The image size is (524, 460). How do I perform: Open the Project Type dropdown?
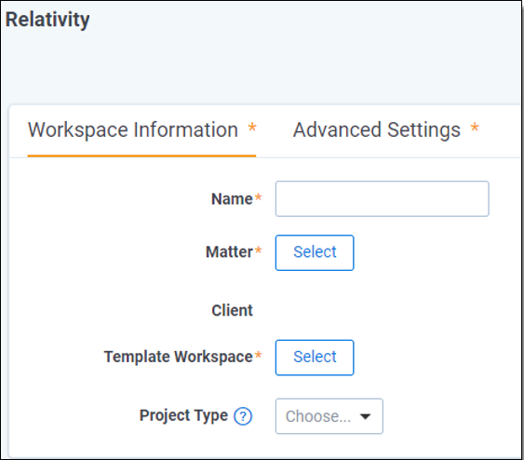329,416
